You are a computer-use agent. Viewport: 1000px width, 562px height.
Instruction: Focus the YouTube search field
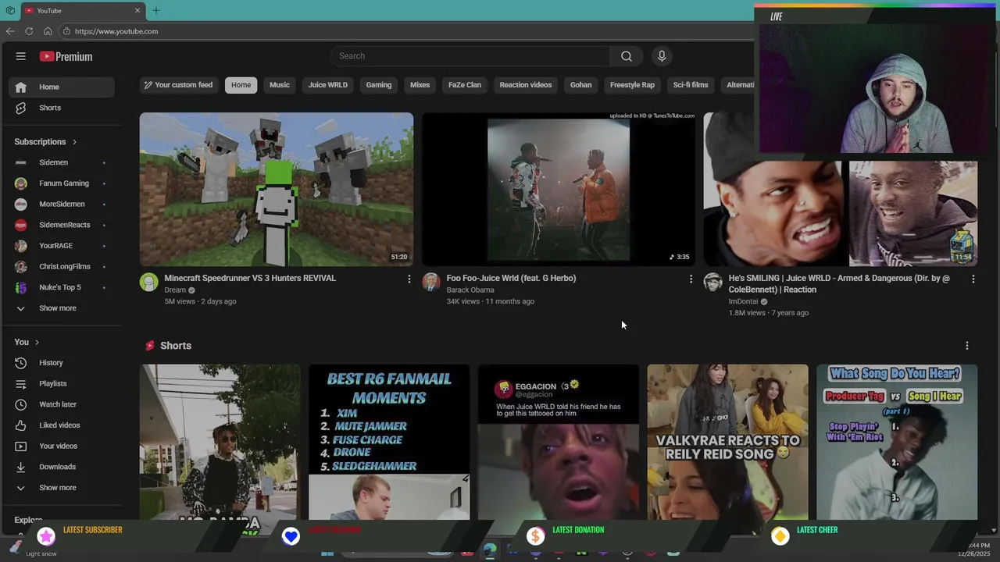pyautogui.click(x=470, y=56)
